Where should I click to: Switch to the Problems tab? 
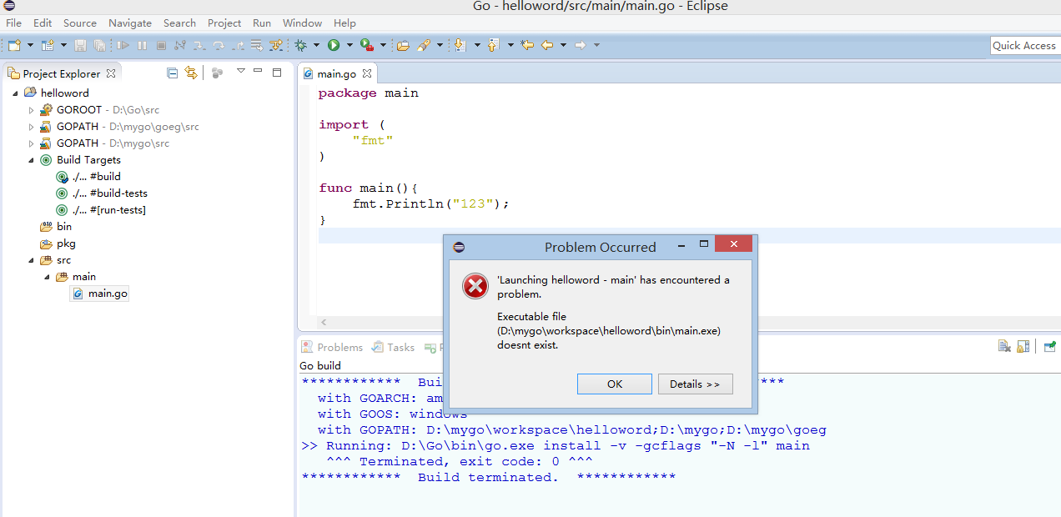332,347
